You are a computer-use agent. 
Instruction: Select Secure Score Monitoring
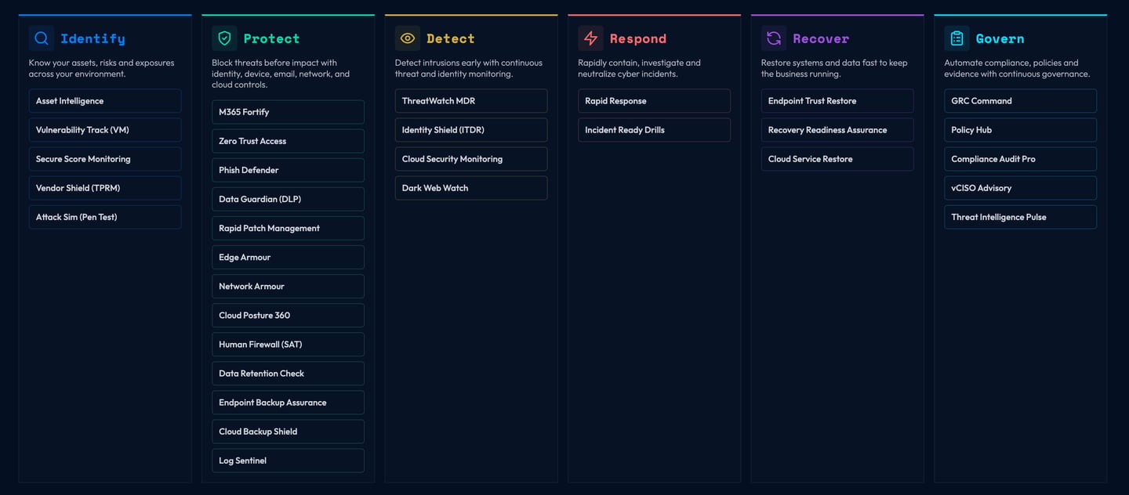(105, 159)
